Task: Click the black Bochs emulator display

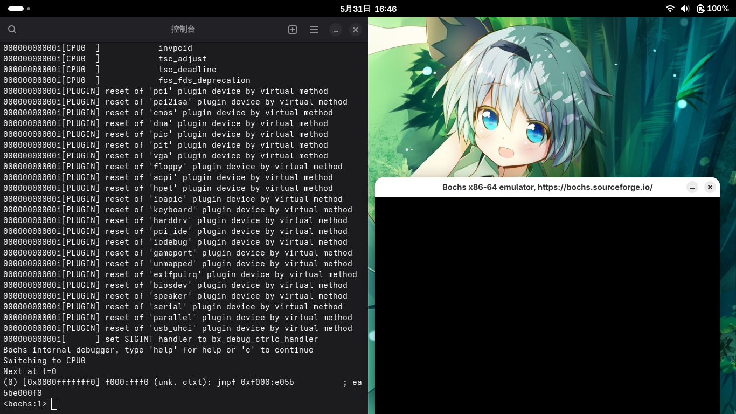Action: [547, 306]
